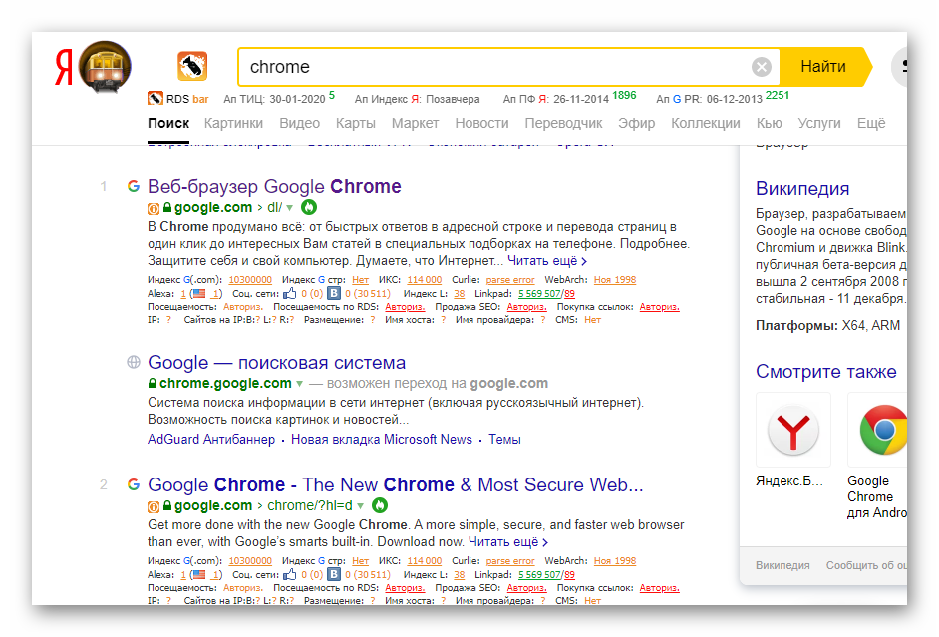Click the US flag icon in second result Alexa row
Viewport: 939px width, 637px height.
click(199, 575)
